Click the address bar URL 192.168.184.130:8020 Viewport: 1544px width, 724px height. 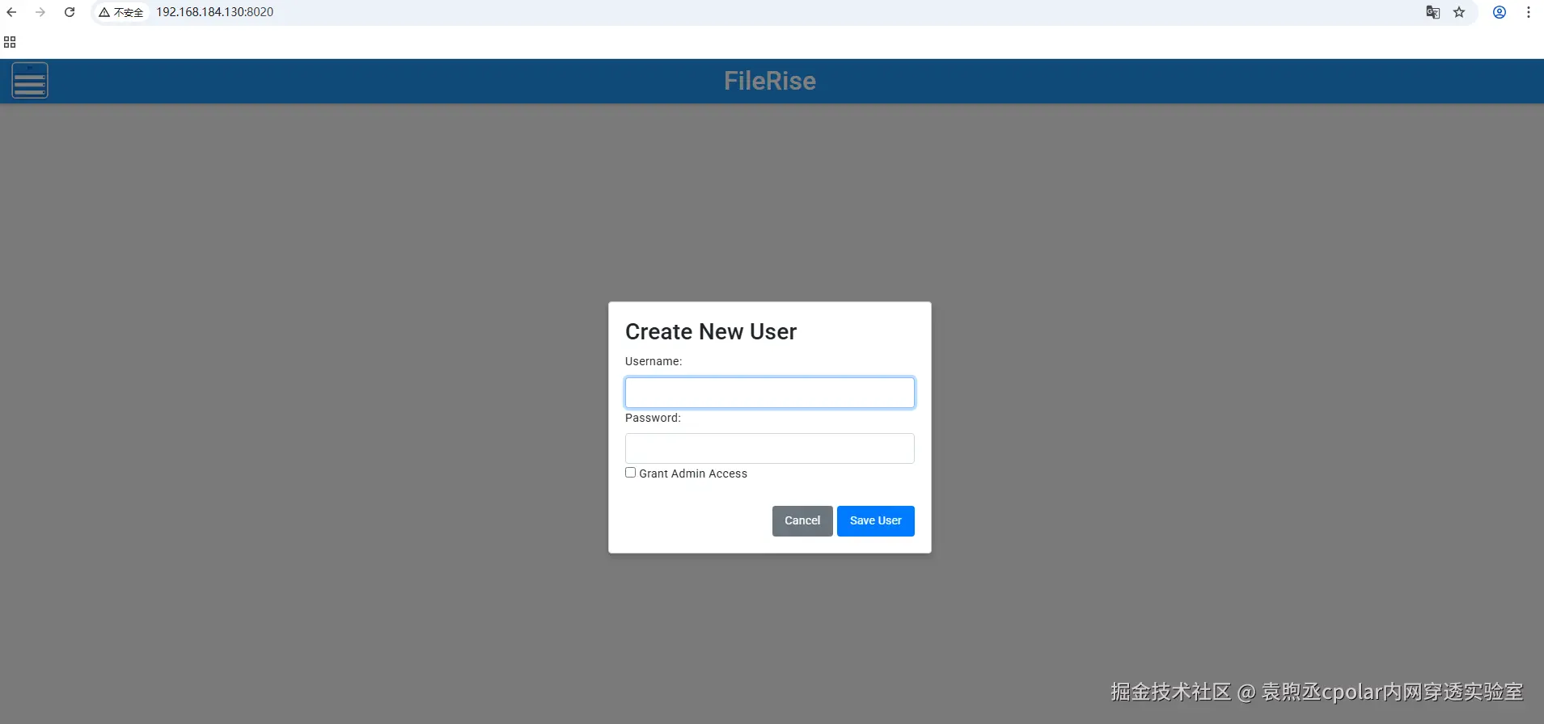point(215,12)
